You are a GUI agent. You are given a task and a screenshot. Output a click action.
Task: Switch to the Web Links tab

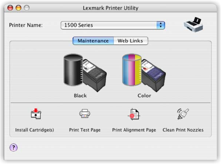pos(131,41)
